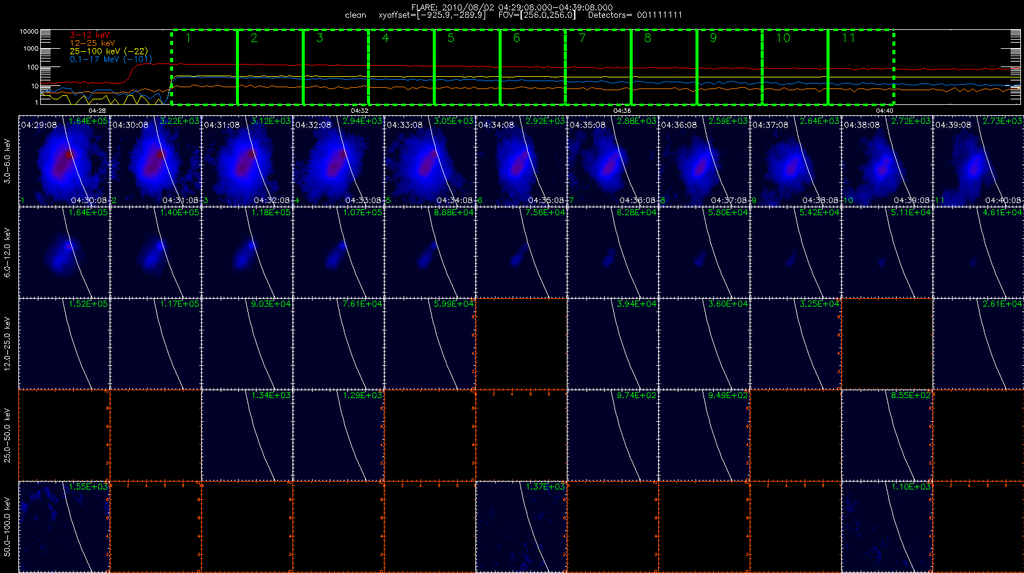Select the 25-50 keV image labeled 1.34E+03
This screenshot has width=1024, height=573.
pyautogui.click(x=247, y=435)
